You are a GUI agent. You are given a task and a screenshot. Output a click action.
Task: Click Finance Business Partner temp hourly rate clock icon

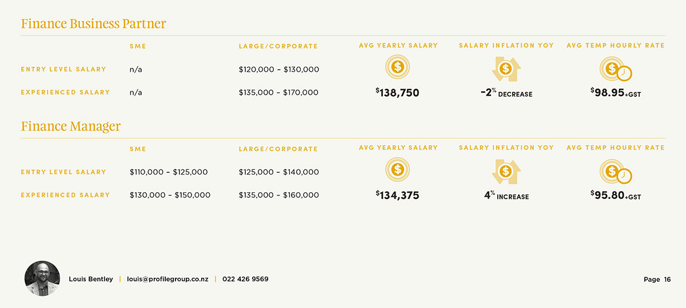(615, 69)
